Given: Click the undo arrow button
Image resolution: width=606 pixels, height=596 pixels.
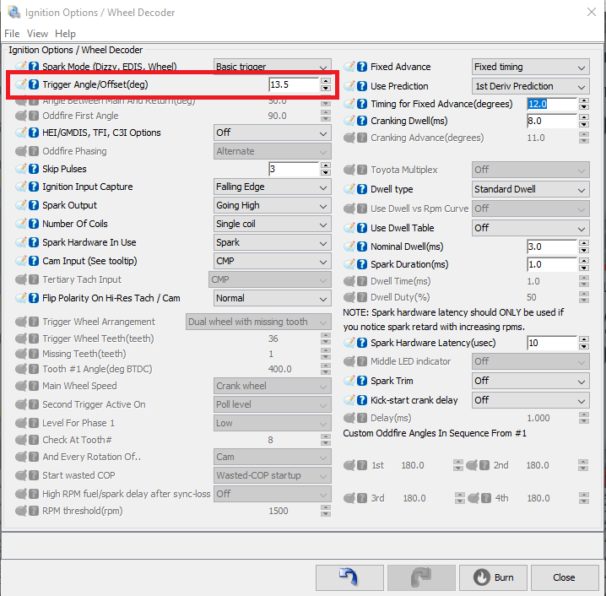Looking at the screenshot, I should (x=349, y=577).
